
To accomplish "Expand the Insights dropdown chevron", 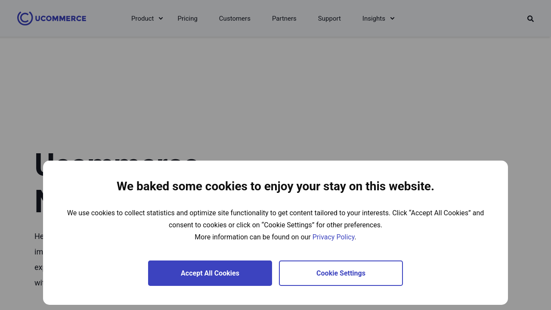I will tap(392, 19).
